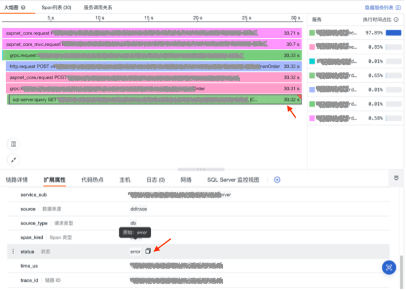Select the 30.71 s aspnet_core.request span
The height and width of the screenshot is (291, 406).
pos(152,33)
